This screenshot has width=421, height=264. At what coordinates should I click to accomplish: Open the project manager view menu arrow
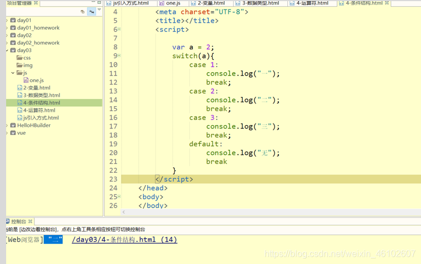pyautogui.click(x=99, y=10)
